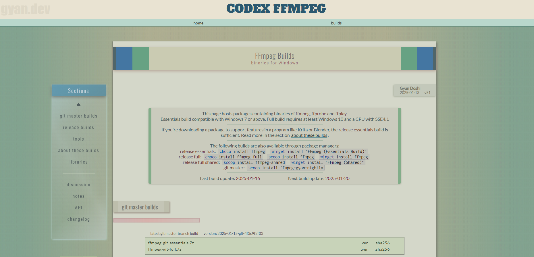Click the Gyan Doshi author badge
Image resolution: width=534 pixels, height=257 pixels.
point(410,88)
